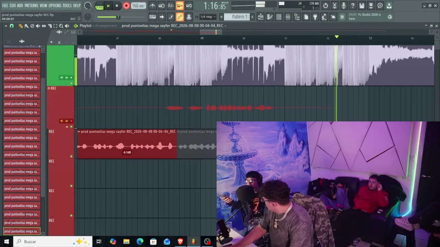The height and width of the screenshot is (247, 440).
Task: Click the red record button
Action: coord(126,6)
